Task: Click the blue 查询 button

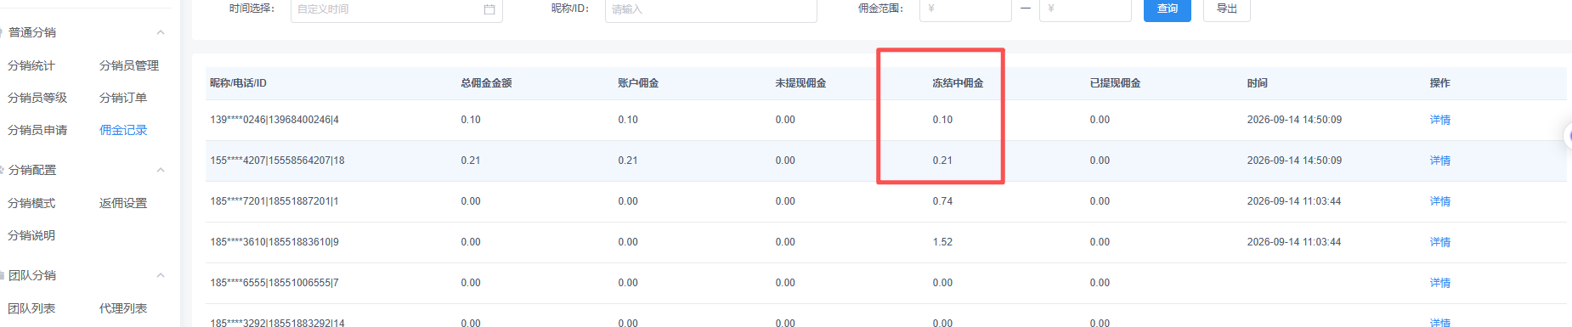Action: (1168, 9)
